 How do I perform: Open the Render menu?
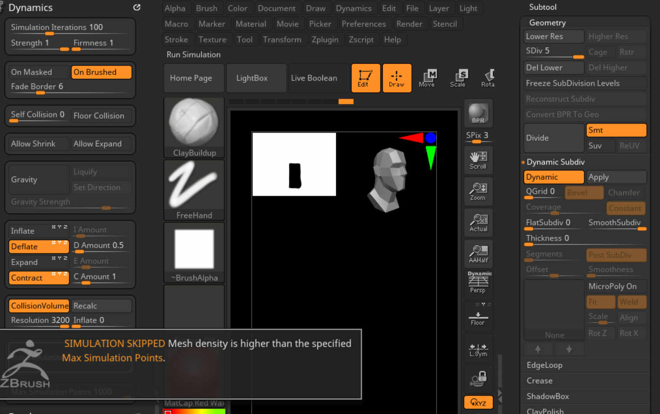(409, 24)
